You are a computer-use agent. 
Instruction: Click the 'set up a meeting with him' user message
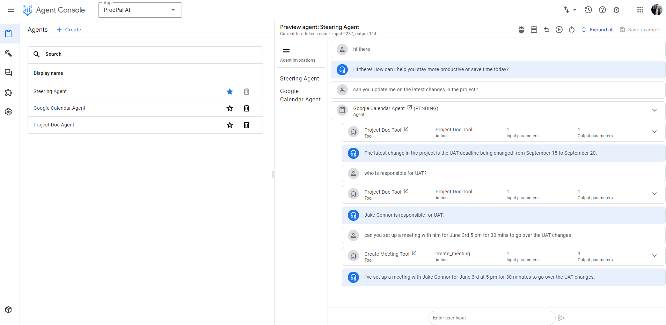[504, 235]
